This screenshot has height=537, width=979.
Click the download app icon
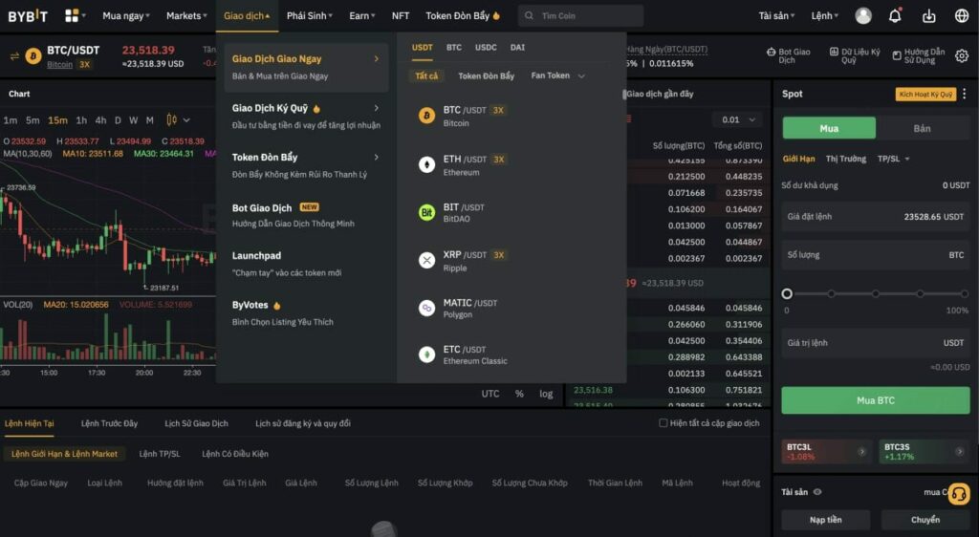[928, 15]
